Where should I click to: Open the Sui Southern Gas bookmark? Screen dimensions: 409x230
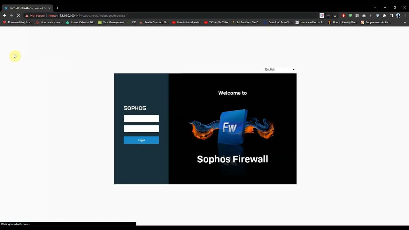coord(246,22)
